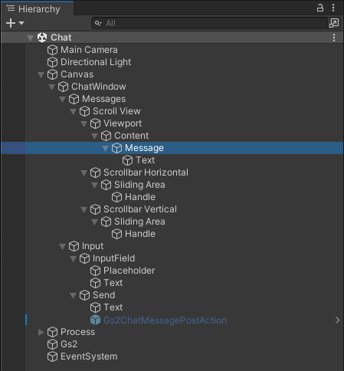Click the blue prefab cube for Gs2ChatMessagePostAction

click(95, 320)
